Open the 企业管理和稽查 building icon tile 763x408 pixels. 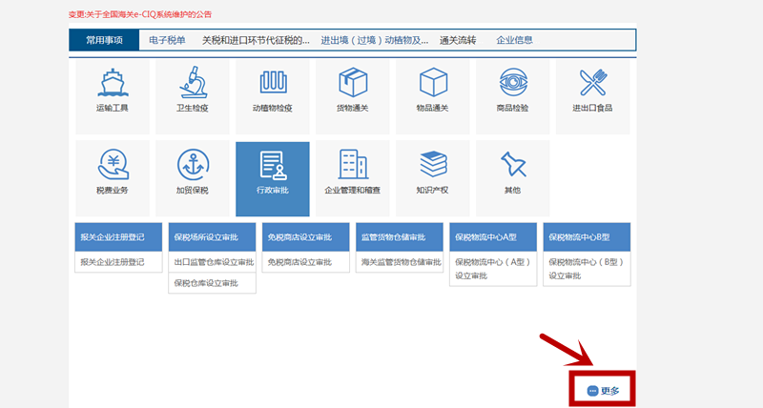tap(352, 179)
